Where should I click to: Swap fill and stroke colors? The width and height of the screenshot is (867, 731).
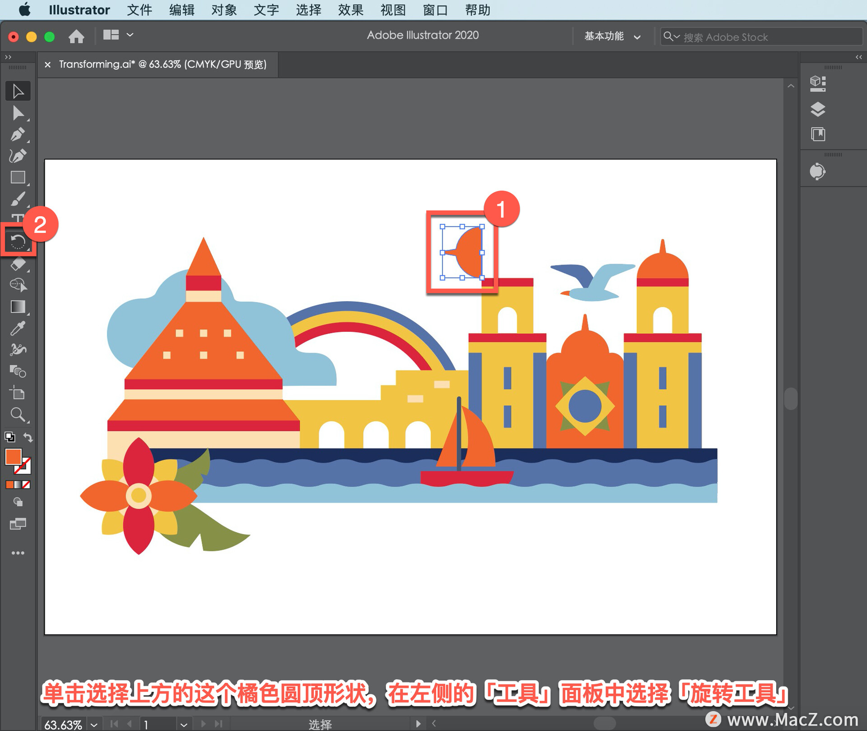(x=28, y=437)
